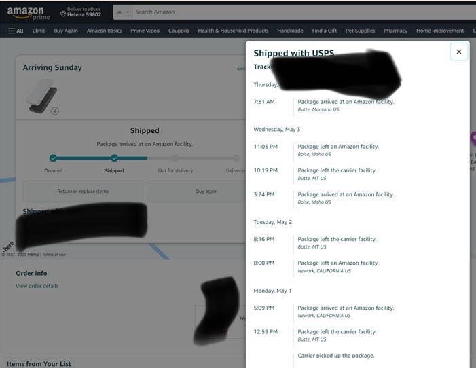The height and width of the screenshot is (368, 476).
Task: Click the Tuesday, May 2 date heading
Action: [272, 222]
